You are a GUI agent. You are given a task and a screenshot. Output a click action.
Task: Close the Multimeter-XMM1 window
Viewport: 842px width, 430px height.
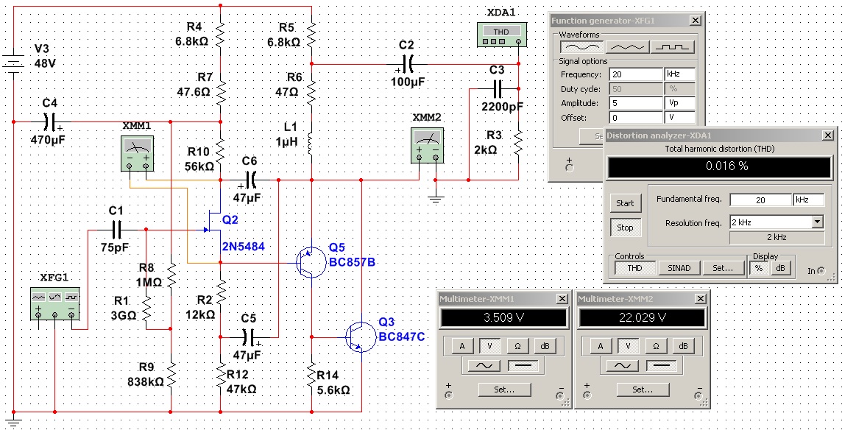point(562,299)
